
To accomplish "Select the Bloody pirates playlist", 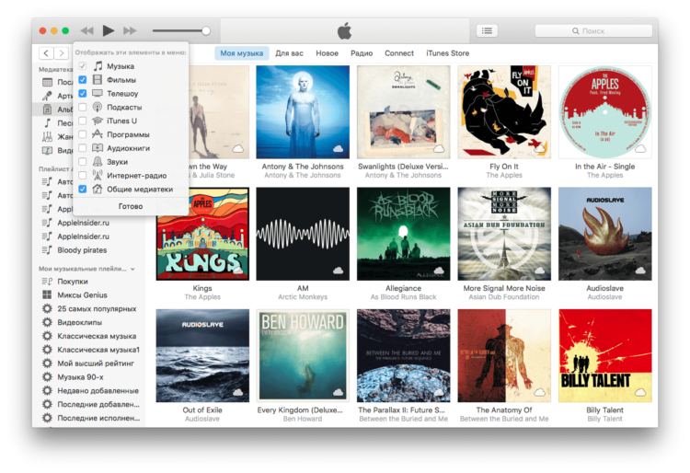I will tap(82, 250).
